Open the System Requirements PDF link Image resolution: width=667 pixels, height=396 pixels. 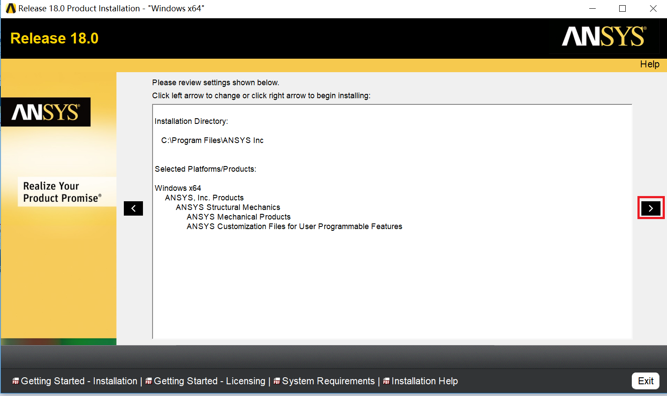click(x=328, y=381)
